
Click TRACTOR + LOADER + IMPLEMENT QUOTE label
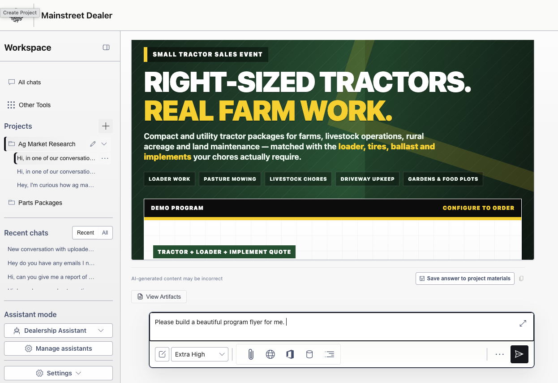(x=224, y=252)
